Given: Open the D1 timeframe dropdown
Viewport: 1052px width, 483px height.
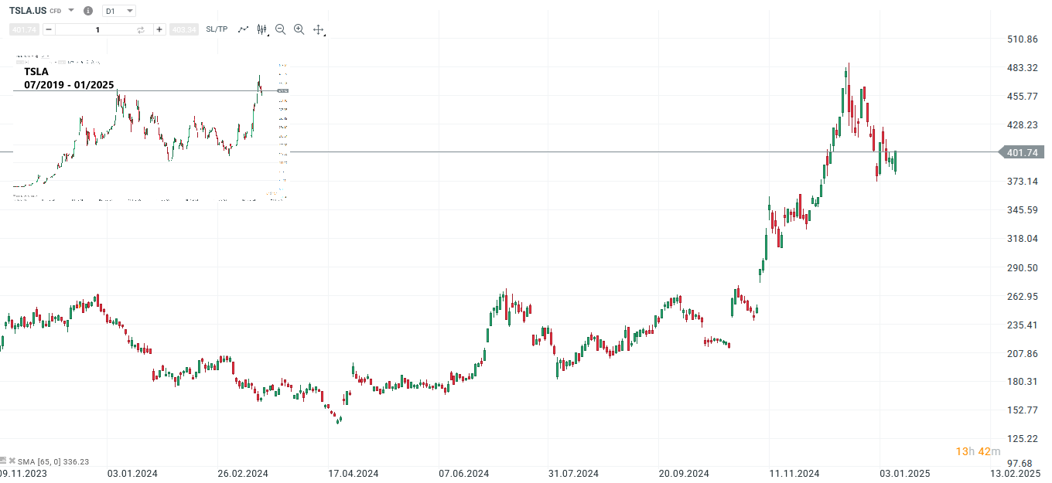Looking at the screenshot, I should coord(118,11).
